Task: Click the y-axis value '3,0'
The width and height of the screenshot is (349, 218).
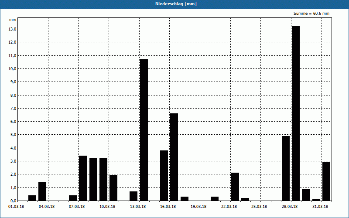Action: (x=13, y=161)
